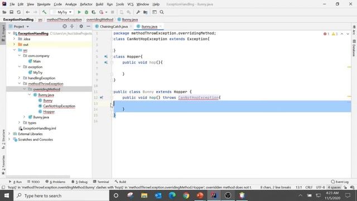Expand the .idea folder

pos(15,39)
